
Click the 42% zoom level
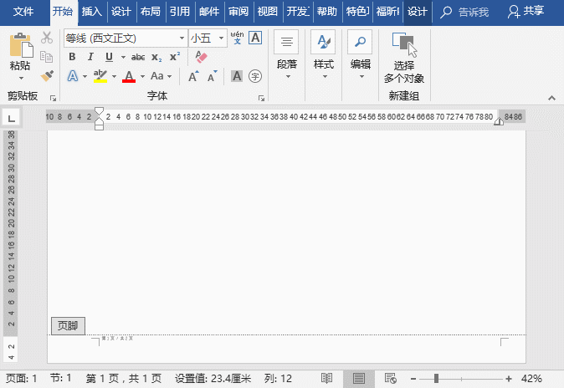(x=531, y=379)
